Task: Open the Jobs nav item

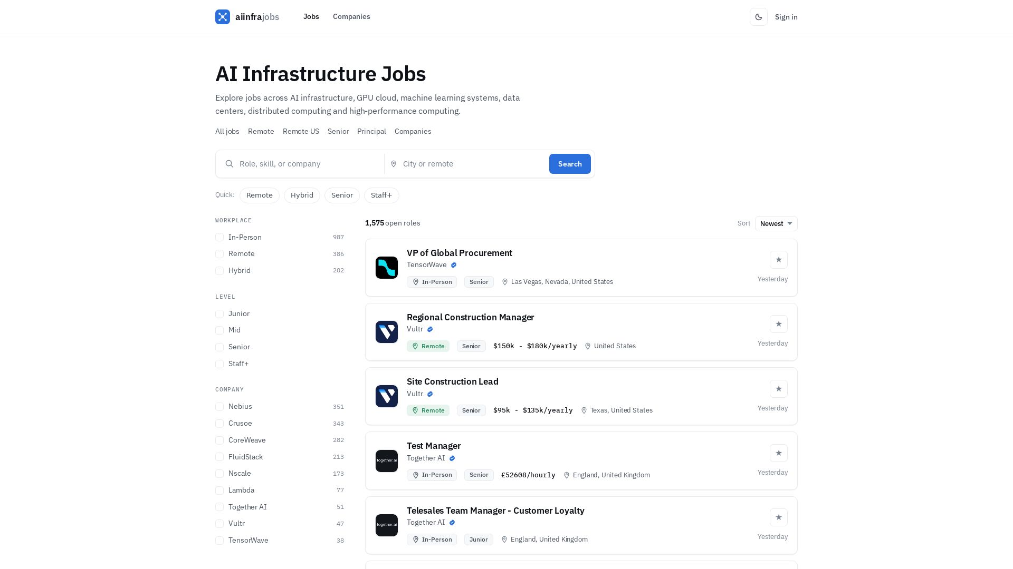Action: [x=311, y=17]
